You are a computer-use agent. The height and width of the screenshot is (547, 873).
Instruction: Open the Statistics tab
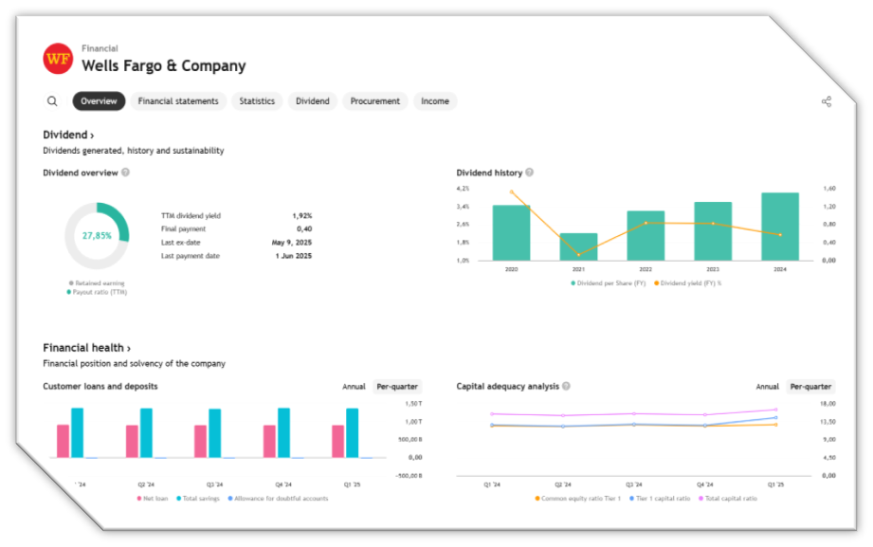click(257, 101)
